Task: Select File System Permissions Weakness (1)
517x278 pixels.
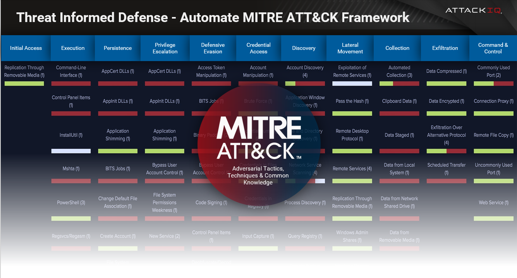Action: [x=165, y=202]
